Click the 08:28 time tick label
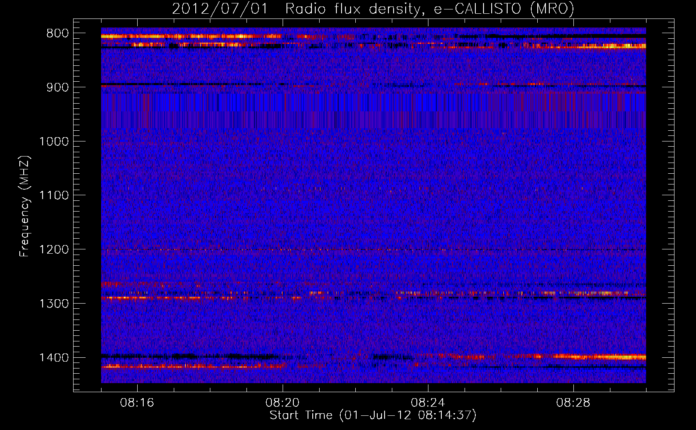The width and height of the screenshot is (696, 430). point(573,403)
